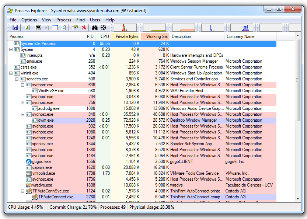
Task: Click the wradvs.exe process icon
Action: [29, 185]
